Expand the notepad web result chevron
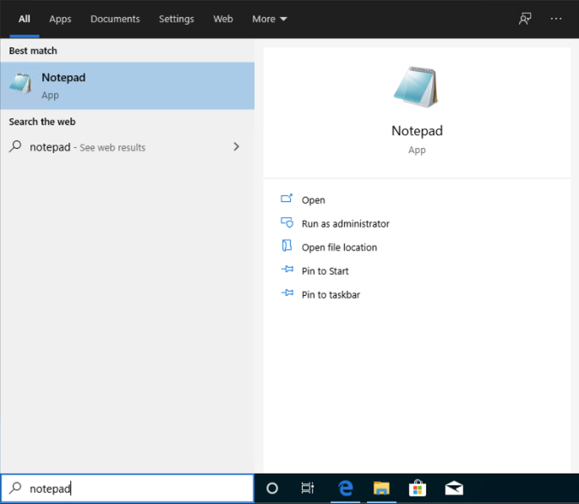 tap(237, 146)
